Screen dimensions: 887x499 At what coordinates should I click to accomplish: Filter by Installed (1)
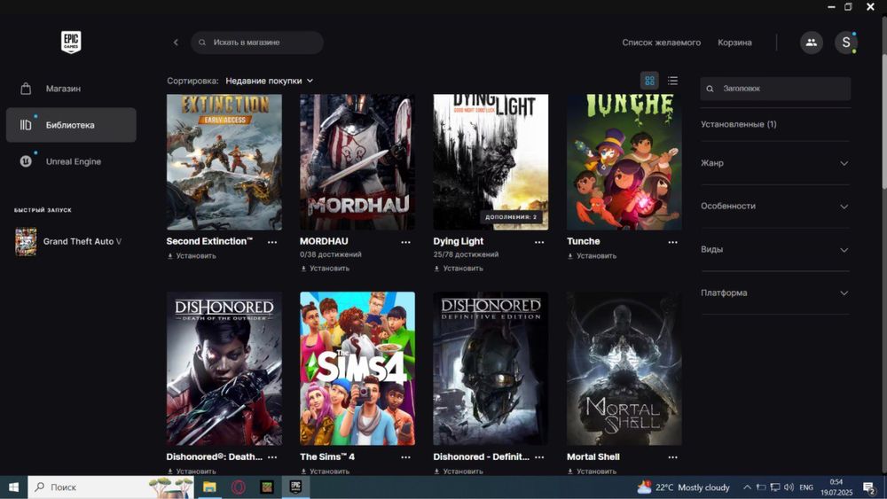[x=738, y=124]
